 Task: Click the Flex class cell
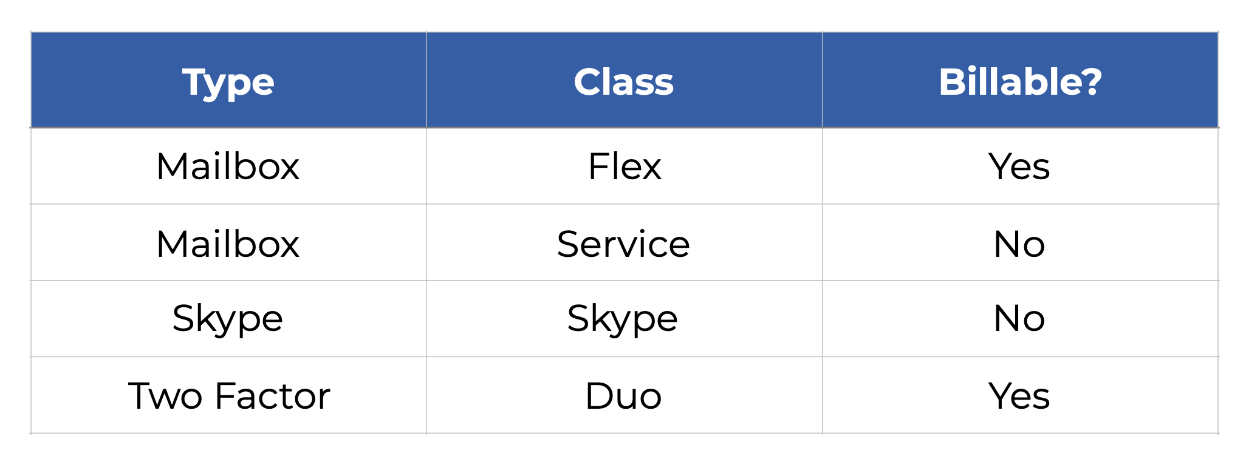pyautogui.click(x=624, y=166)
